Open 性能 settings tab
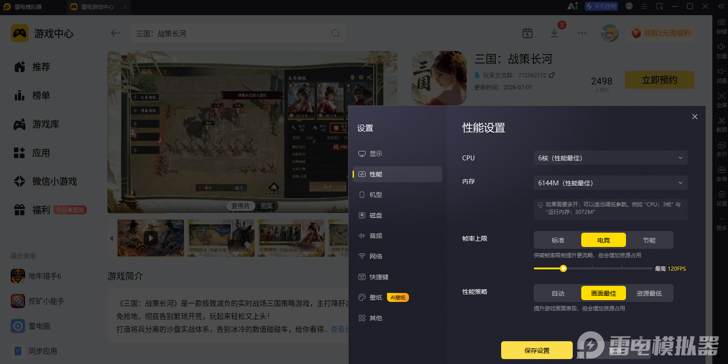This screenshot has width=728, height=364. [397, 174]
